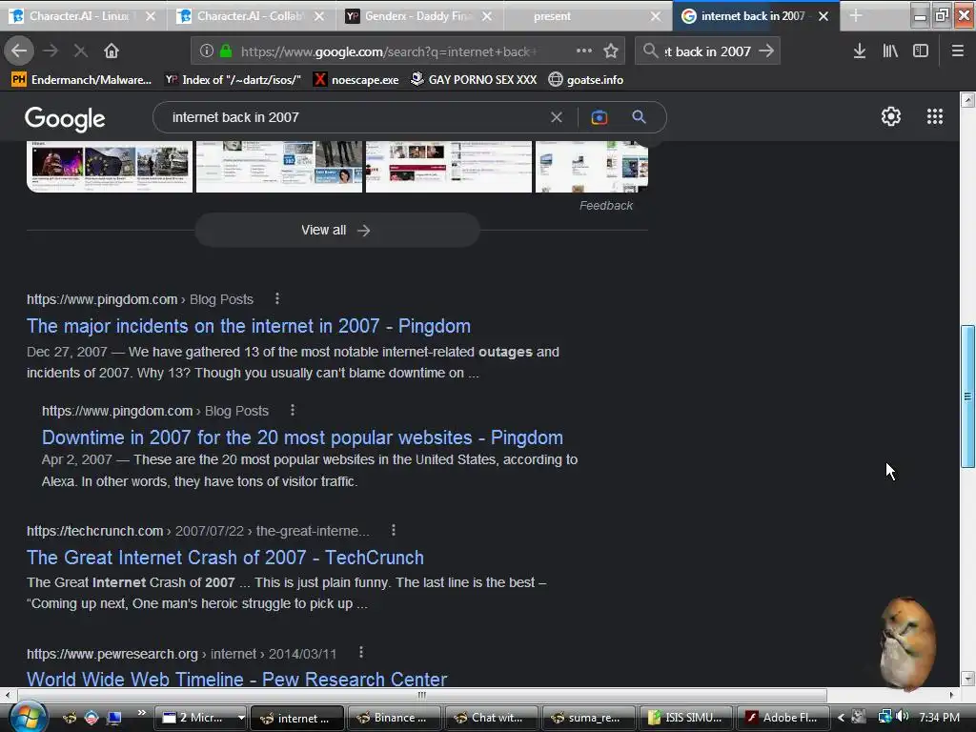Image resolution: width=976 pixels, height=732 pixels.
Task: Search by image with the camera icon
Action: point(599,117)
